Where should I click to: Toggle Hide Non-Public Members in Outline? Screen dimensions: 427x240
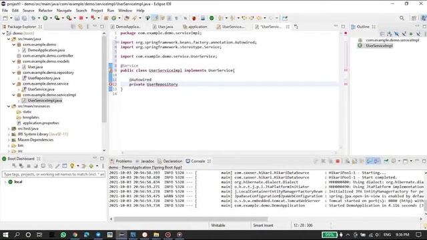pos(411,34)
